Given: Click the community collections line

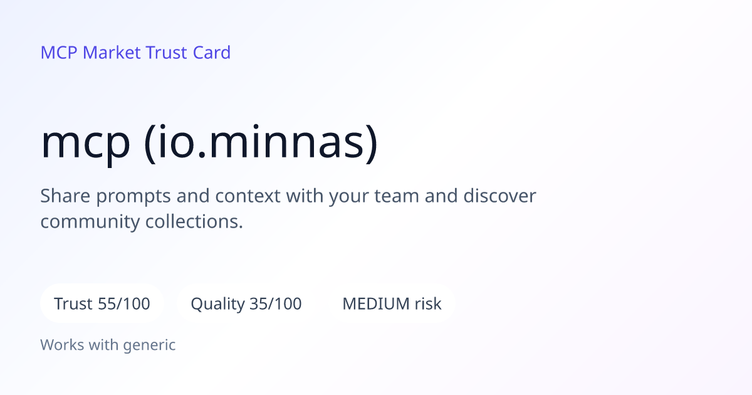Looking at the screenshot, I should tap(142, 221).
